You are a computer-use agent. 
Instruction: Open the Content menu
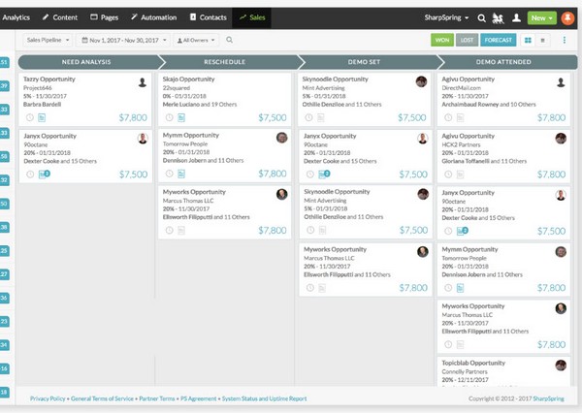pos(60,17)
